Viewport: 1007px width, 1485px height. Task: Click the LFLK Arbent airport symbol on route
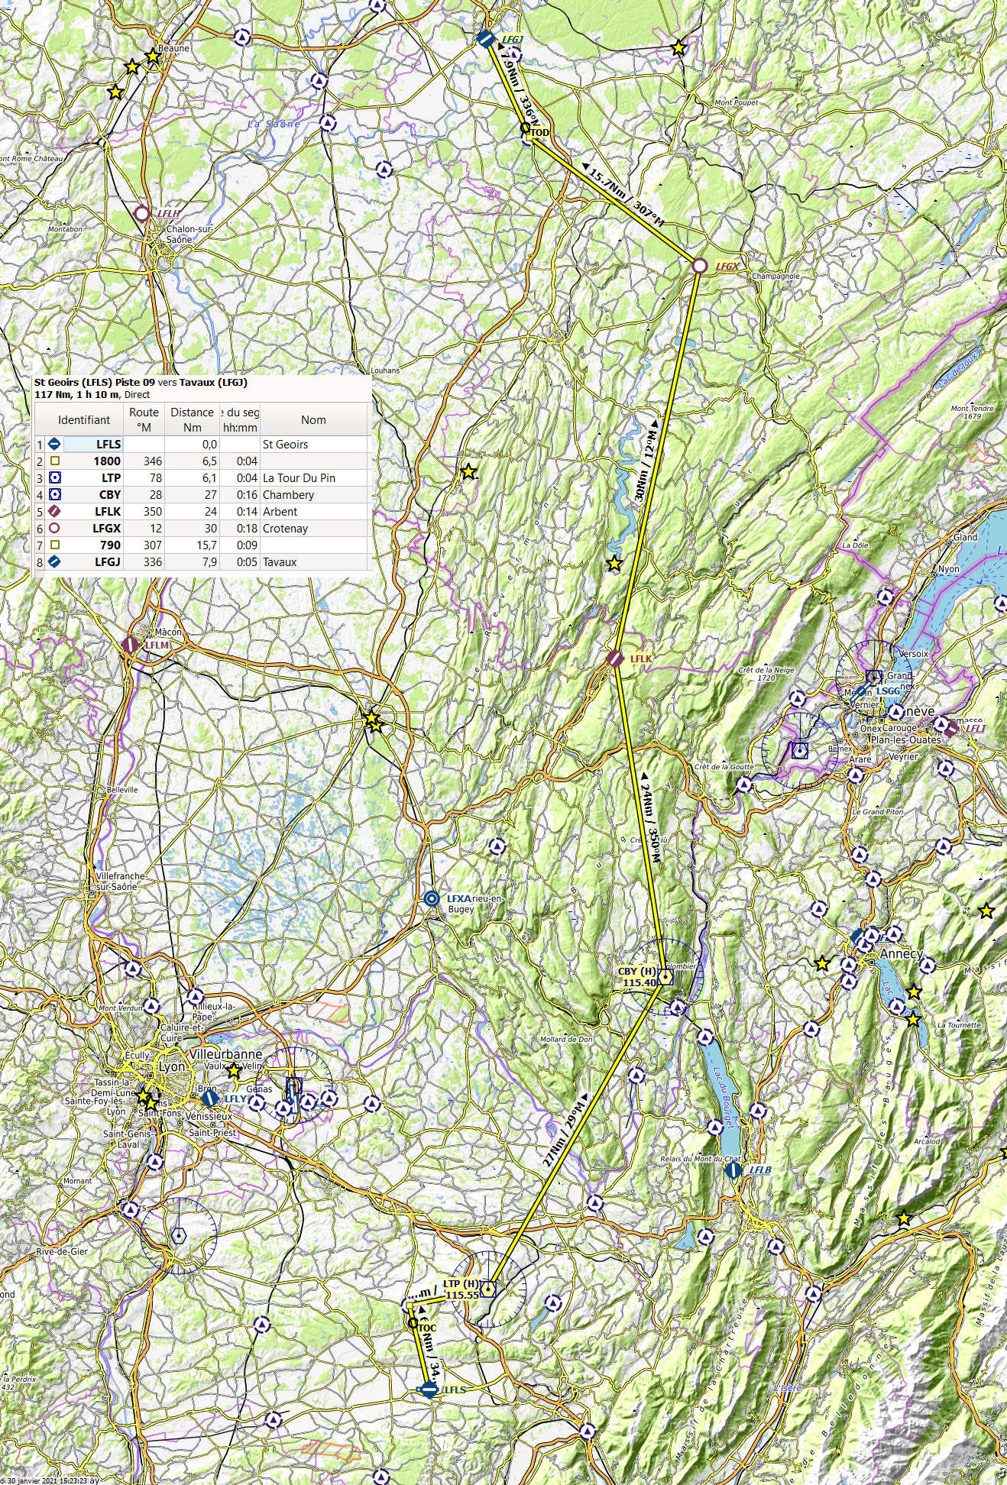coord(615,658)
